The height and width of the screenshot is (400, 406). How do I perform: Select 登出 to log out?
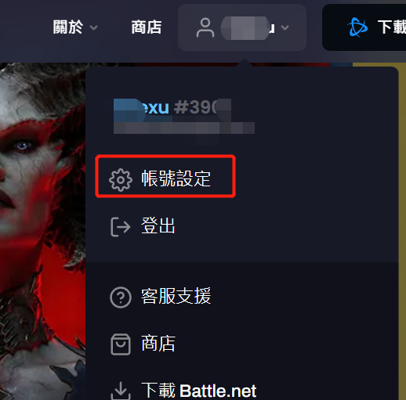coord(158,225)
